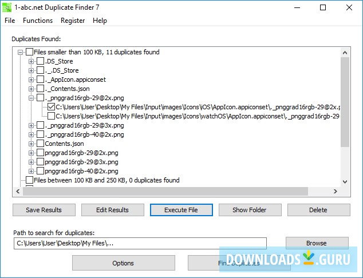Open the Options button

[x=124, y=263]
